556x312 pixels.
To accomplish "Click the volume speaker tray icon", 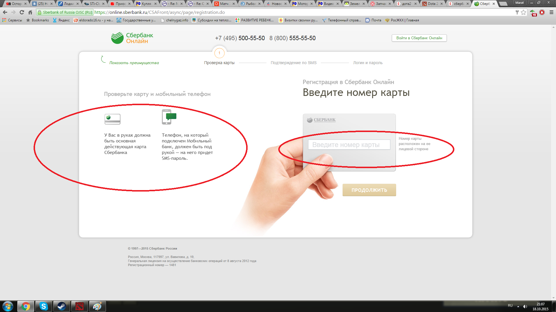I will pos(525,307).
